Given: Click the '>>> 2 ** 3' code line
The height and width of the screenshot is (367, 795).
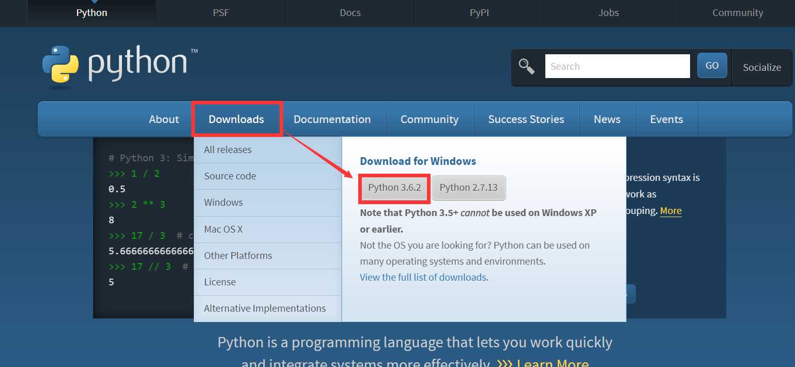Looking at the screenshot, I should click(136, 205).
